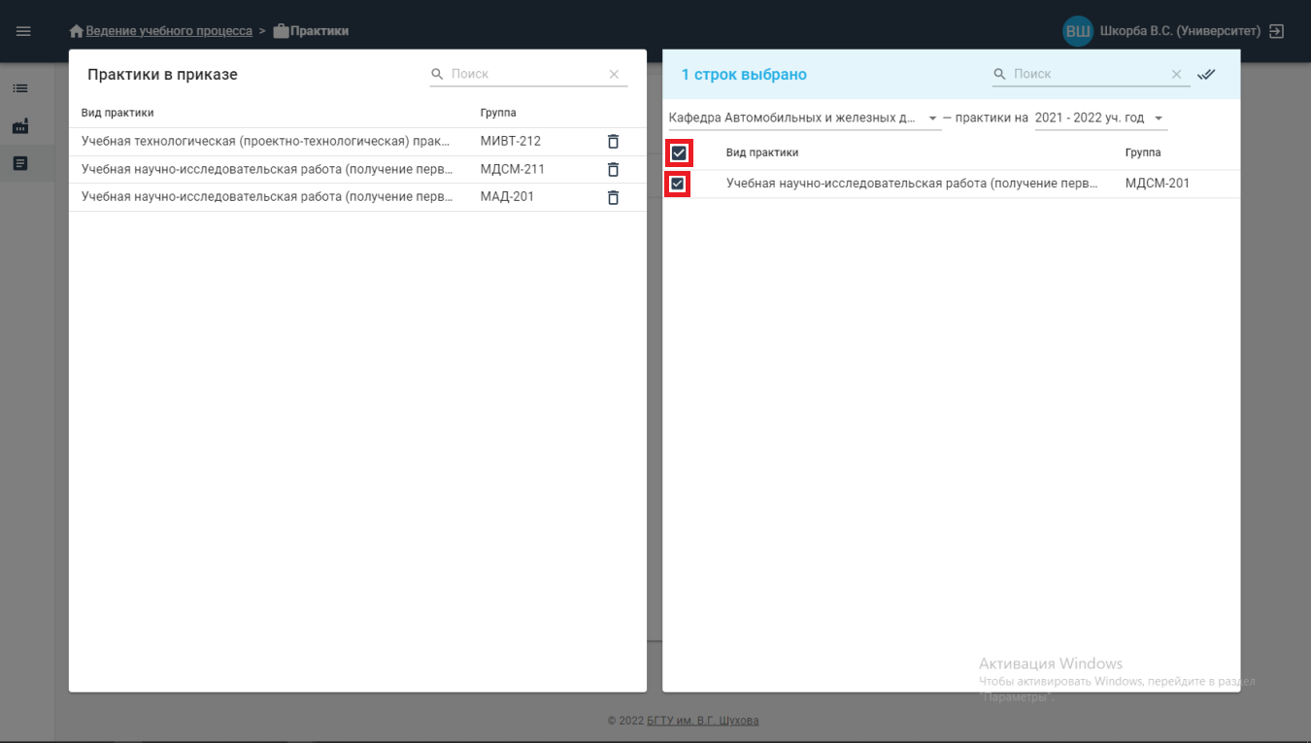Click user name Шкорба В.С. (Университет)
Image resolution: width=1311 pixels, height=743 pixels.
click(x=1180, y=31)
